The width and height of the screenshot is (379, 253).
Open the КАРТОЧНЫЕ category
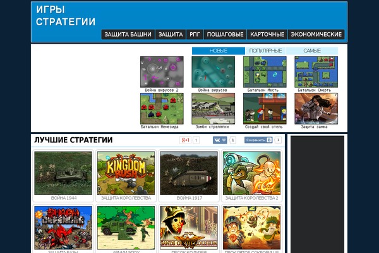[x=267, y=34]
